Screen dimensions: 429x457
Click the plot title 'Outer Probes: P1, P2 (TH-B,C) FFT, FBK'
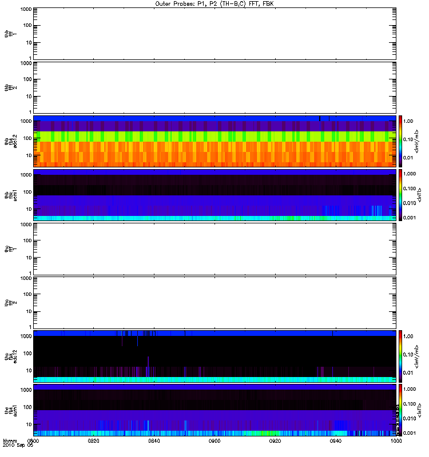[x=214, y=3]
